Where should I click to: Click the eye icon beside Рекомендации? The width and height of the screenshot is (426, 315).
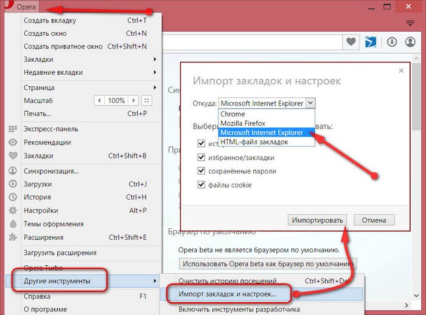point(12,142)
